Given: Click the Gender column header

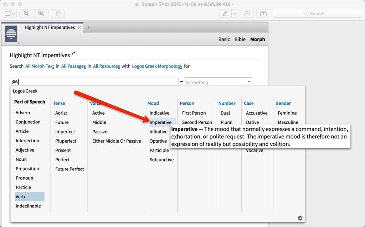Looking at the screenshot, I should click(283, 103).
